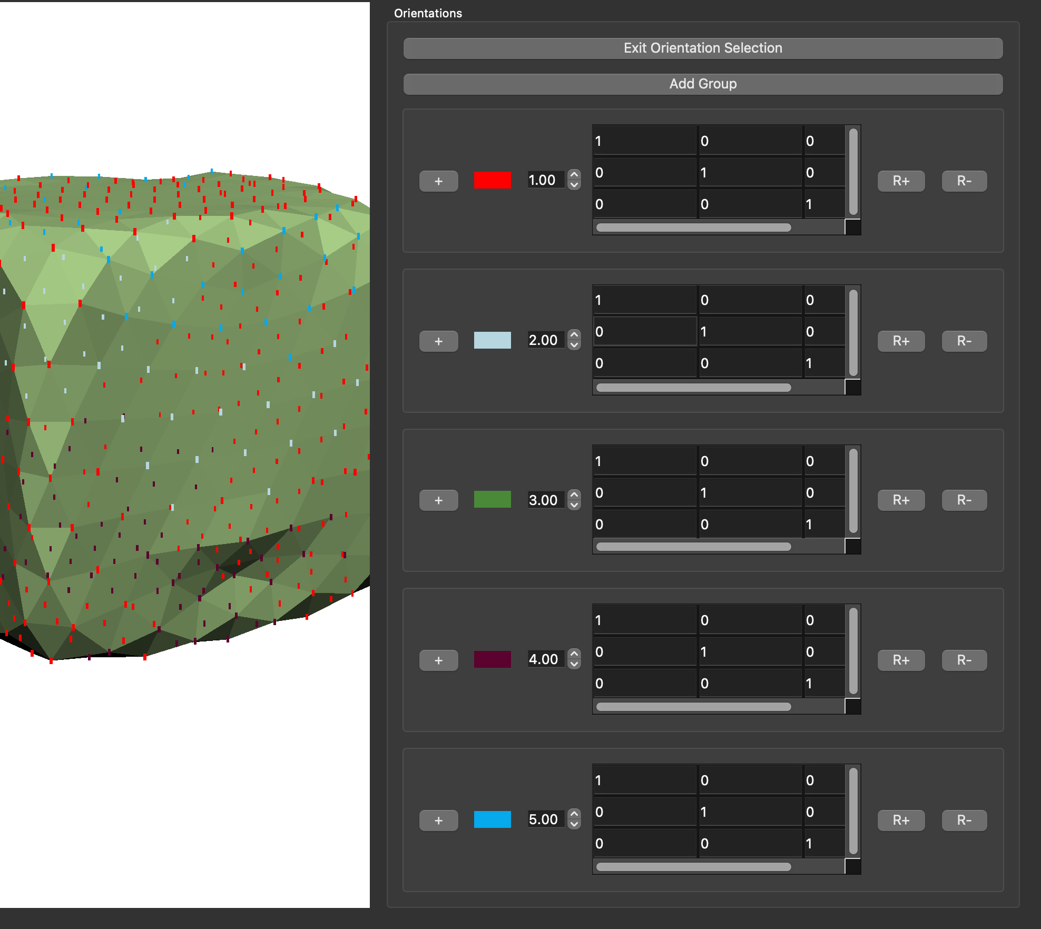Image resolution: width=1041 pixels, height=929 pixels.
Task: Click the plus button for light blue group
Action: pos(438,341)
